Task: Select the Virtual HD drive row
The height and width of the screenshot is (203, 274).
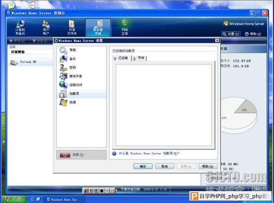Action: tap(30, 62)
